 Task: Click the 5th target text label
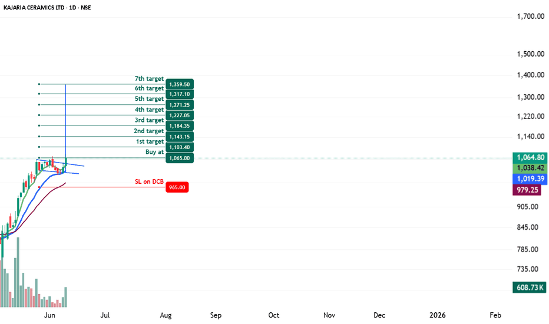149,99
